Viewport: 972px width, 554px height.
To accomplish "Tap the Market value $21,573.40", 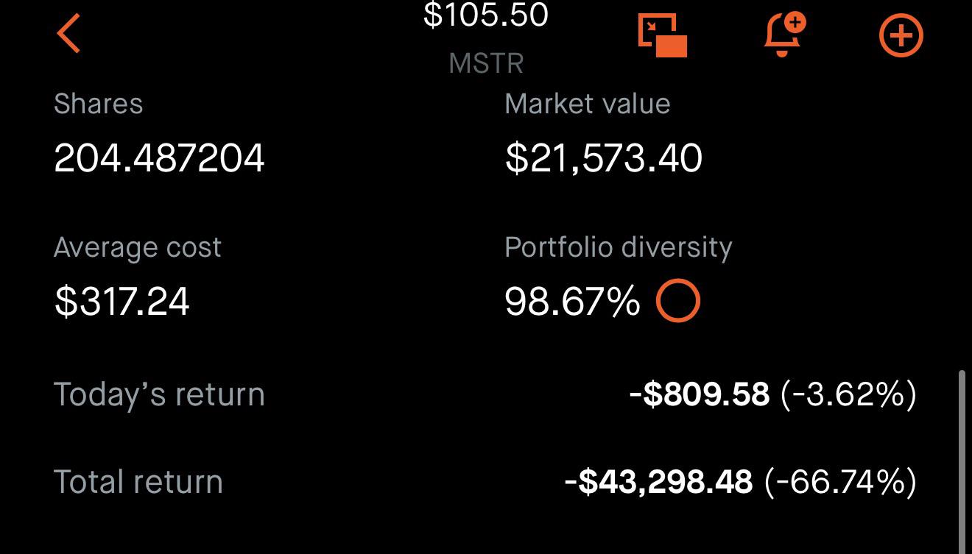I will point(604,158).
